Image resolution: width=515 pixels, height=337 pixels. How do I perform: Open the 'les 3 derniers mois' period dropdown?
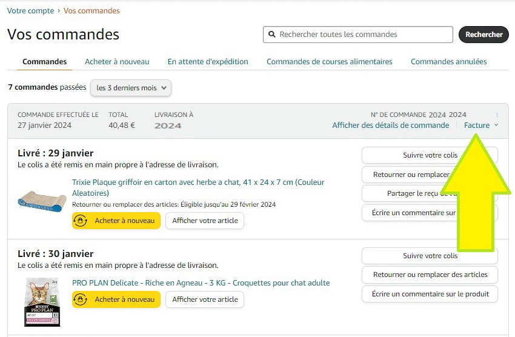(131, 88)
